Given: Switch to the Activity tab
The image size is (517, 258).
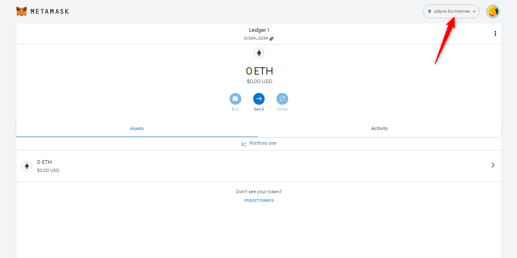Looking at the screenshot, I should (379, 128).
